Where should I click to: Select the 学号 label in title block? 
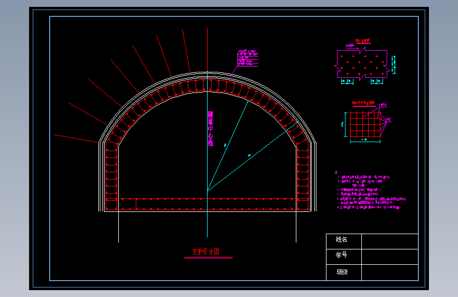coord(341,255)
